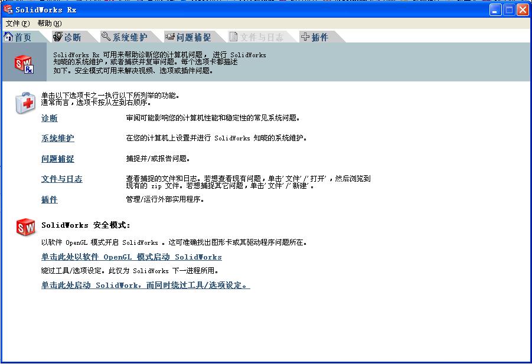This screenshot has height=364, width=532.
Task: Click the SolidWorks Rx title bar icon
Action: (8, 9)
